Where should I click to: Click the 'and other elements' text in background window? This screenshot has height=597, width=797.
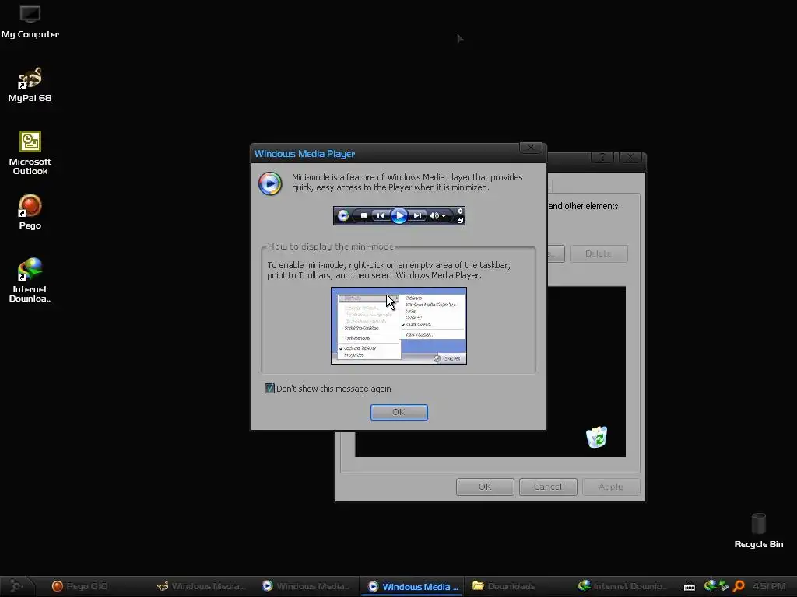tap(584, 206)
